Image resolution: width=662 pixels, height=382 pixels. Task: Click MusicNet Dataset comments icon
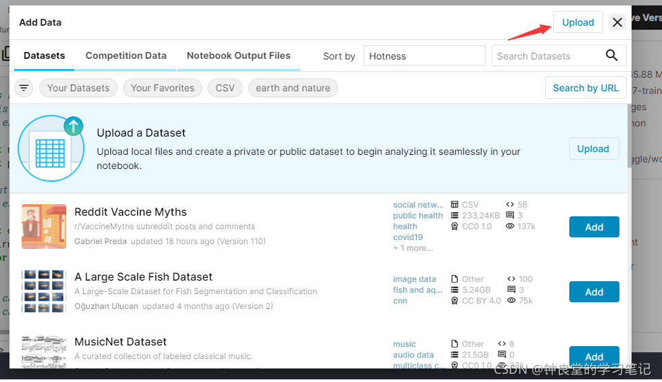point(502,354)
